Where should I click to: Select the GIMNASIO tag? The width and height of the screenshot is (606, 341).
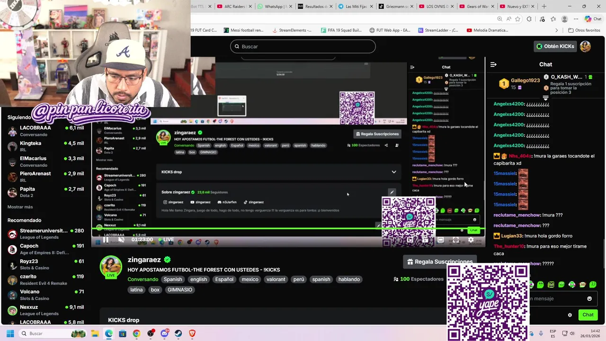point(180,290)
